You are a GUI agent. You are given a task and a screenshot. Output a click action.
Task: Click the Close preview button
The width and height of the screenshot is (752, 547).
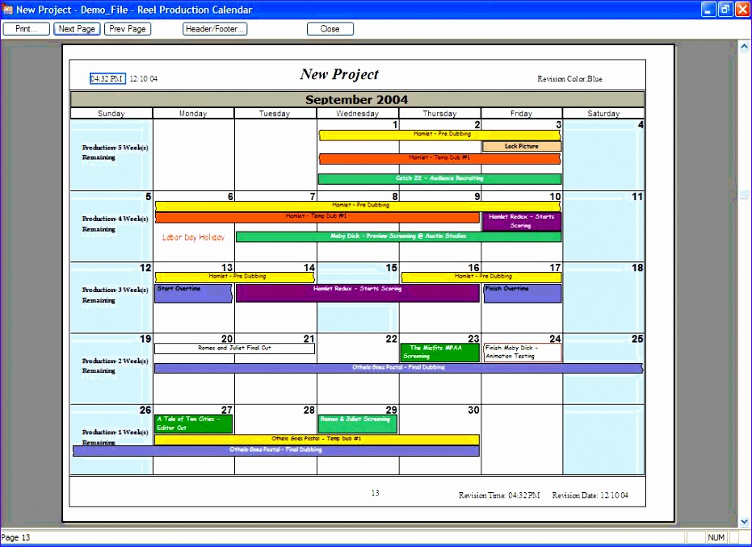[330, 29]
